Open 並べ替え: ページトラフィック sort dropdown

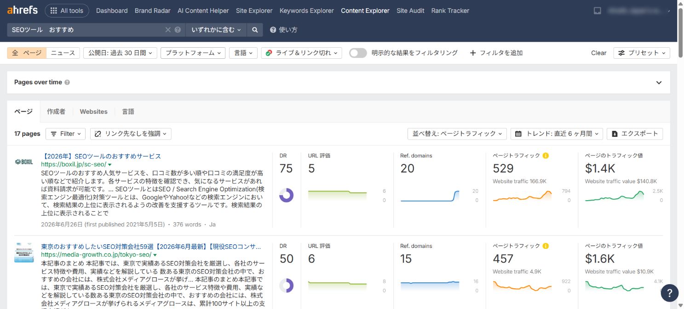tap(457, 134)
